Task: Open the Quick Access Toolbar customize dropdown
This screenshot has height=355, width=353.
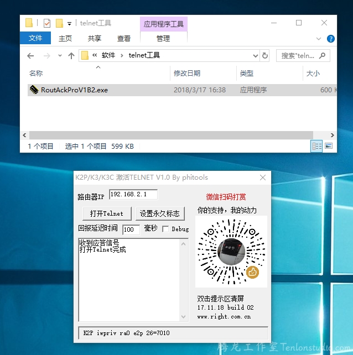Action: click(x=69, y=24)
